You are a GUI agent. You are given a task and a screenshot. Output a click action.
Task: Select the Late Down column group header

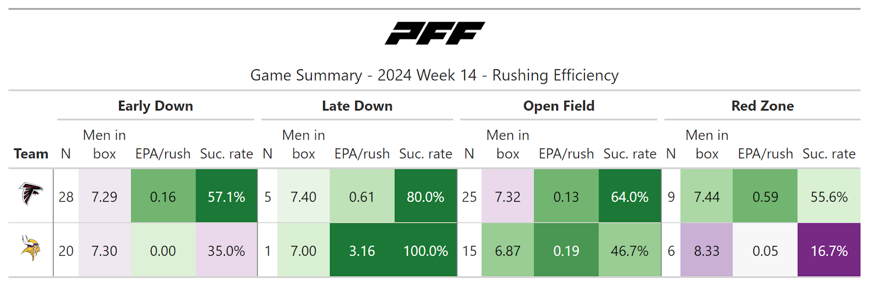point(357,106)
